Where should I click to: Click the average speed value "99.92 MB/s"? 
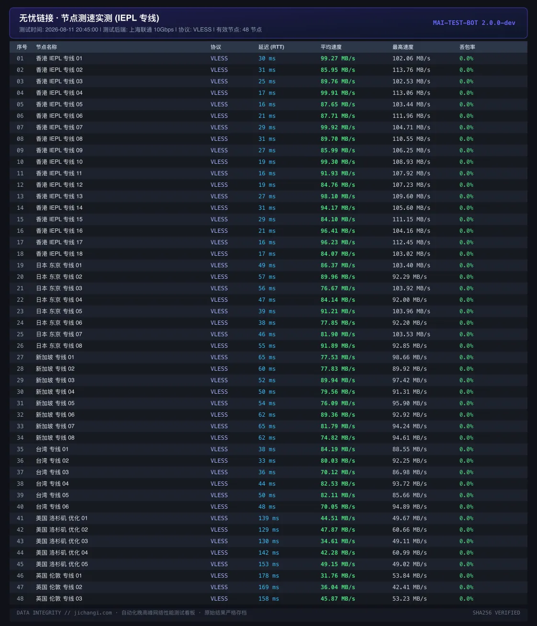coord(338,127)
